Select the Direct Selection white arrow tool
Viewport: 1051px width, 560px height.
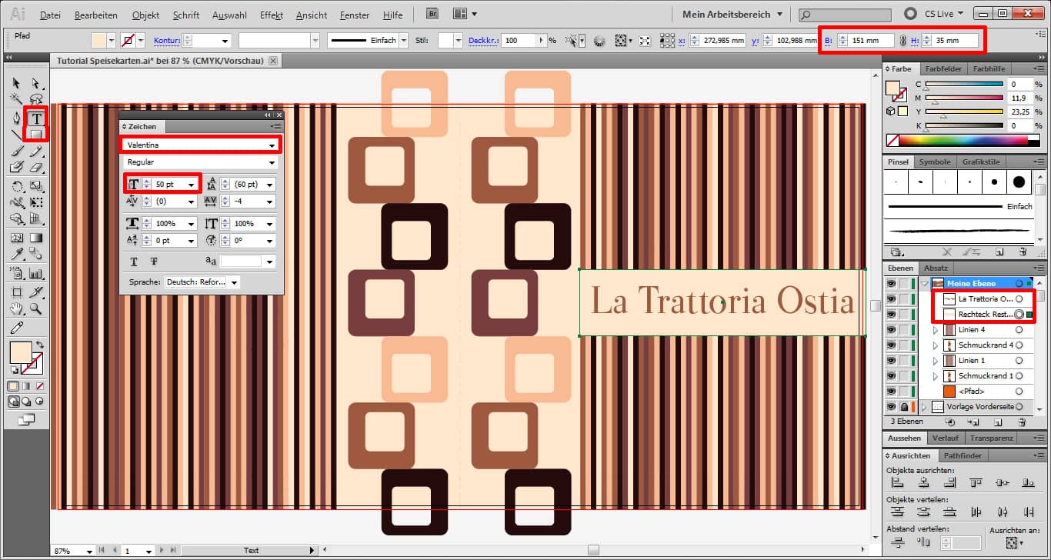(x=35, y=83)
